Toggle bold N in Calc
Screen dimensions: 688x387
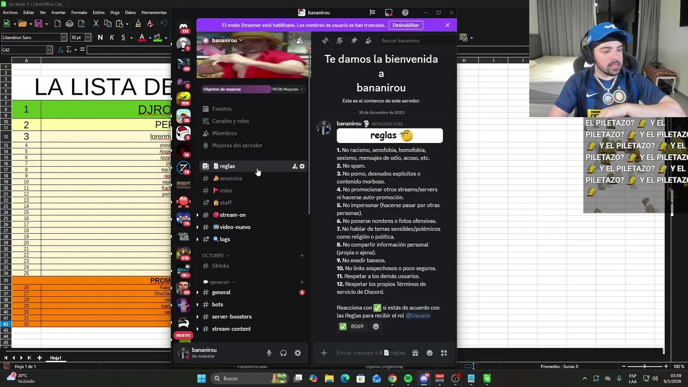coord(100,38)
